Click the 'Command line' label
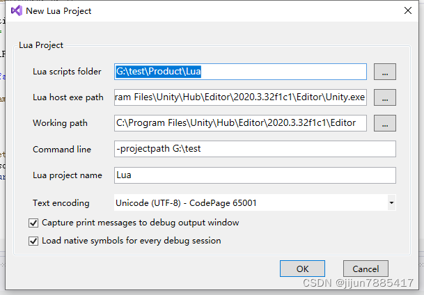 click(62, 149)
